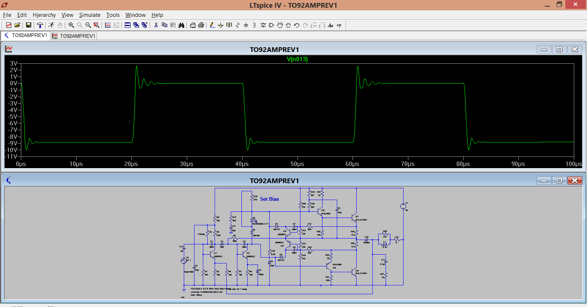Click the 50µs time axis label
The width and height of the screenshot is (587, 307).
(x=297, y=164)
